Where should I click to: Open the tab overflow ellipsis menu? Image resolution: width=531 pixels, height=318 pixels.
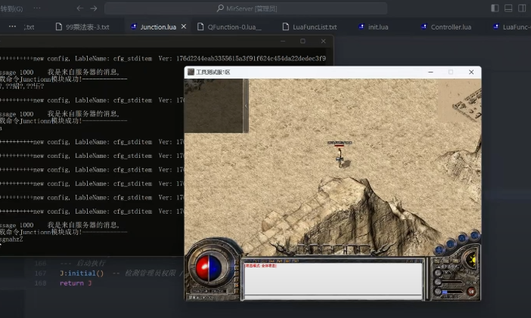12,26
